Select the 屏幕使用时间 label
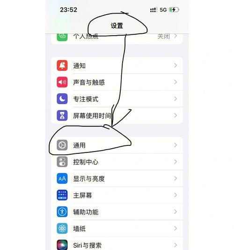The image size is (234, 250). tap(92, 116)
